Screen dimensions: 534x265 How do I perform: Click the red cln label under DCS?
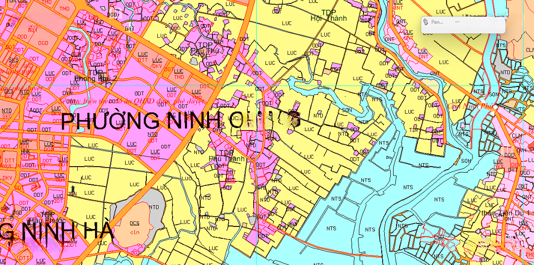135,232
